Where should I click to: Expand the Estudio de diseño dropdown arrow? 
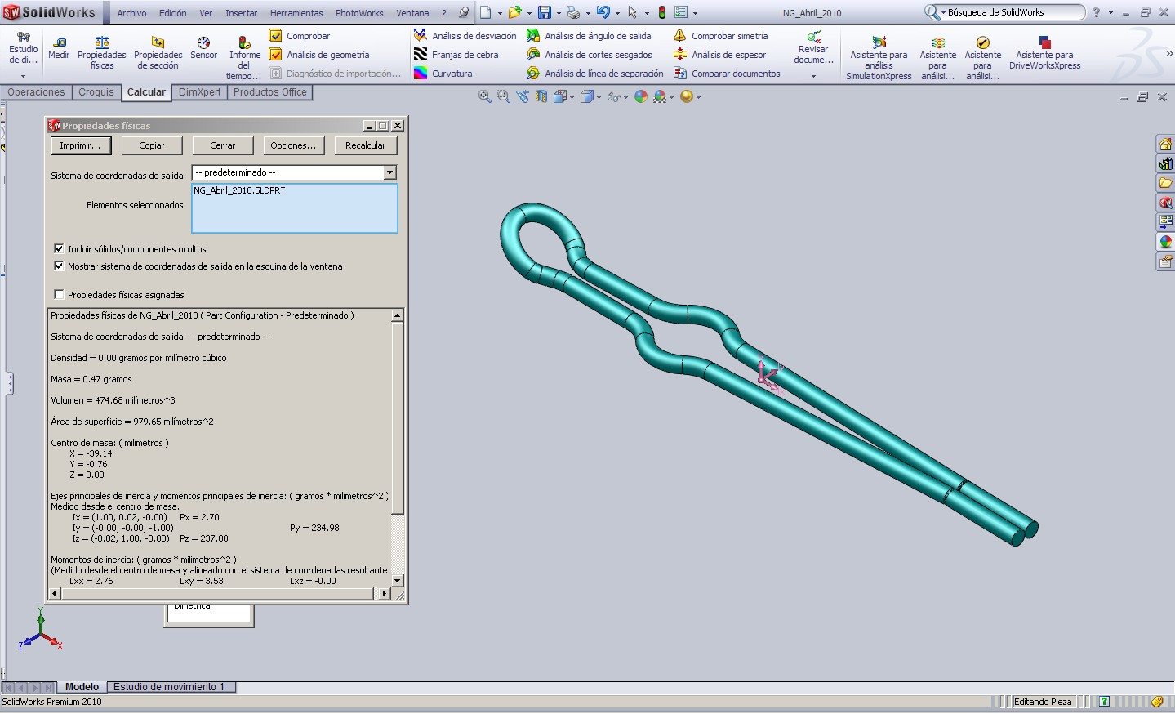23,76
